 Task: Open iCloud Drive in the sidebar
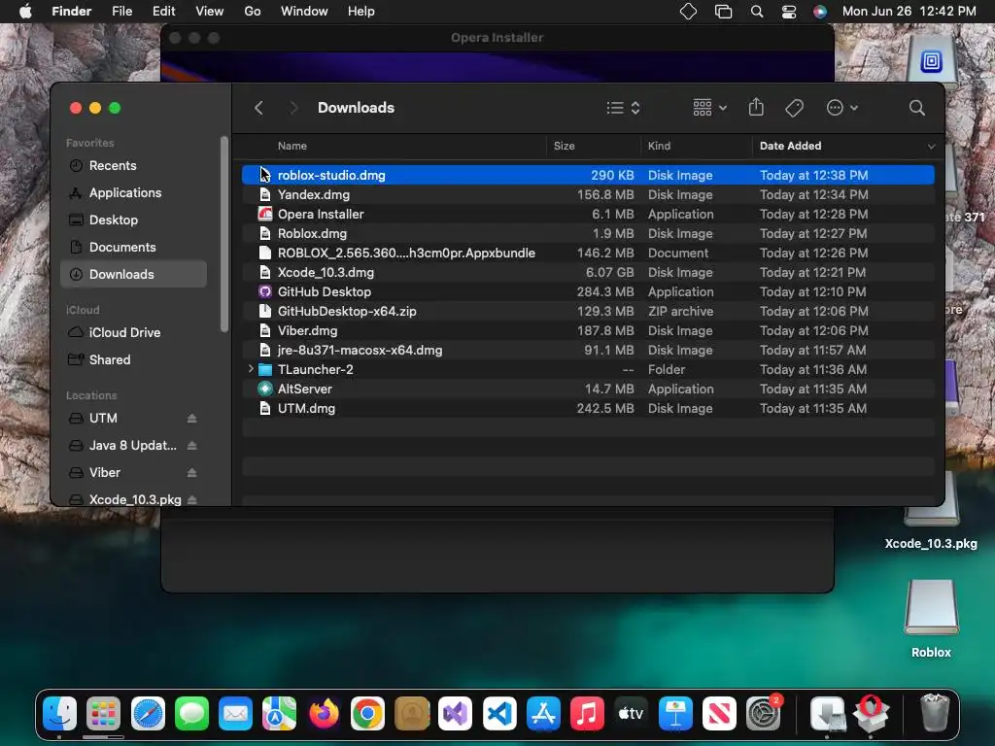coord(134,332)
